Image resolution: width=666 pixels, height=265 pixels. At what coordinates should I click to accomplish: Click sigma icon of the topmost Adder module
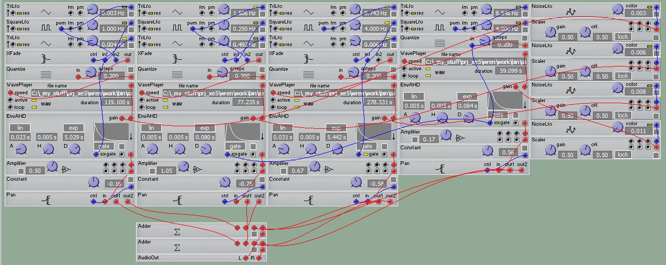coord(177,231)
